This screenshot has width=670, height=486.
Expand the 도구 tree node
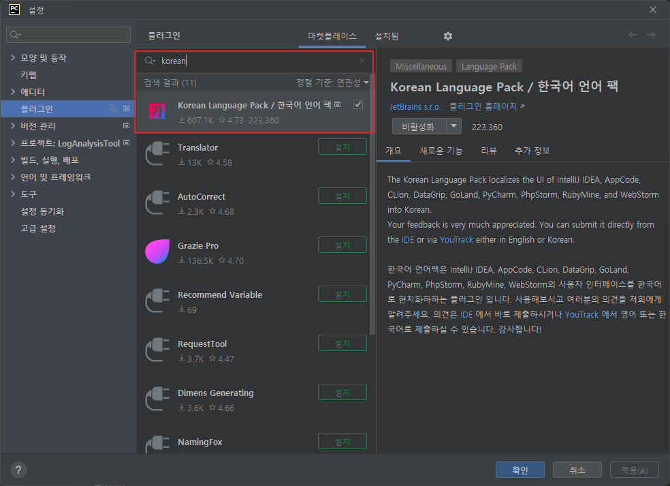(x=13, y=194)
